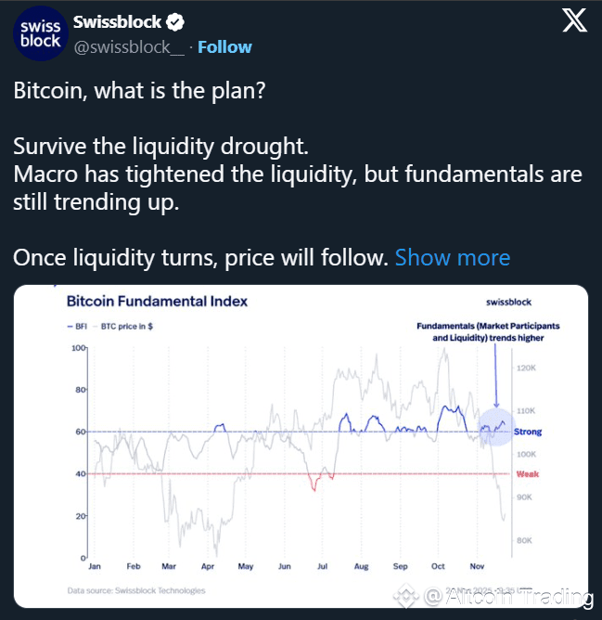Image resolution: width=602 pixels, height=620 pixels.
Task: Click the blue Strong threshold label
Action: point(528,432)
